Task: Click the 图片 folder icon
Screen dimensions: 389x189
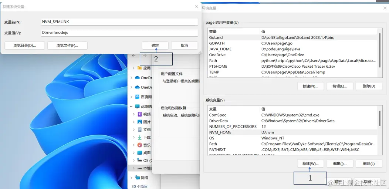Action: coord(140,122)
